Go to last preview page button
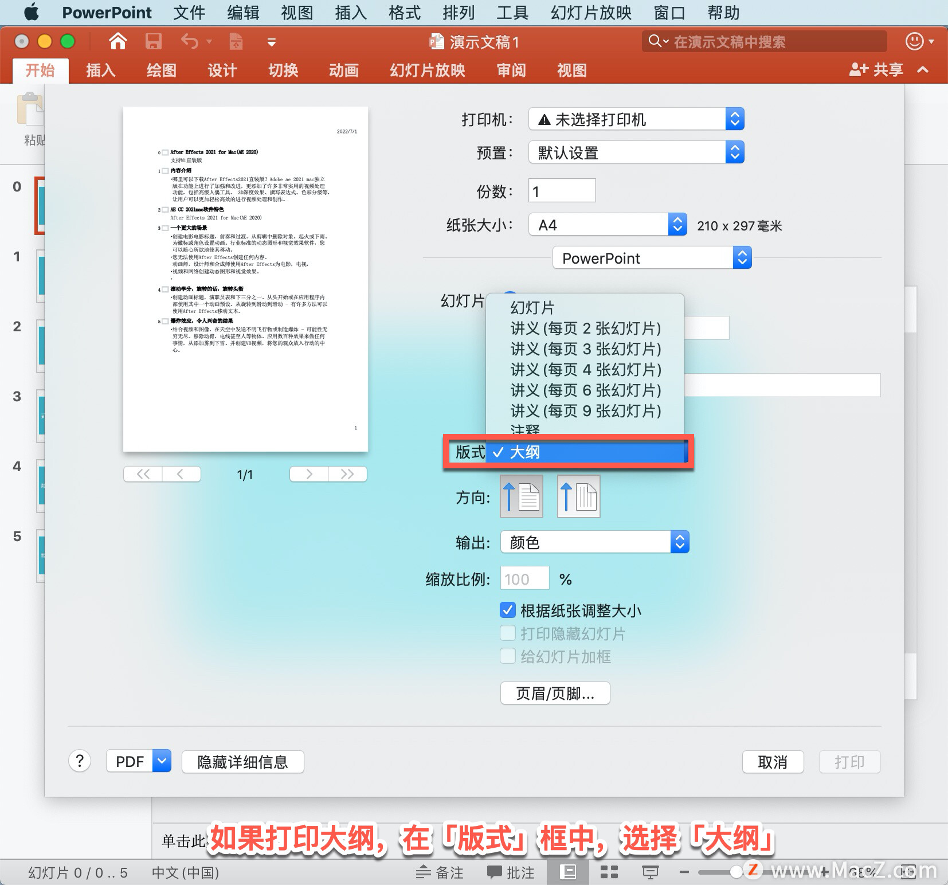This screenshot has width=948, height=885. coord(347,474)
